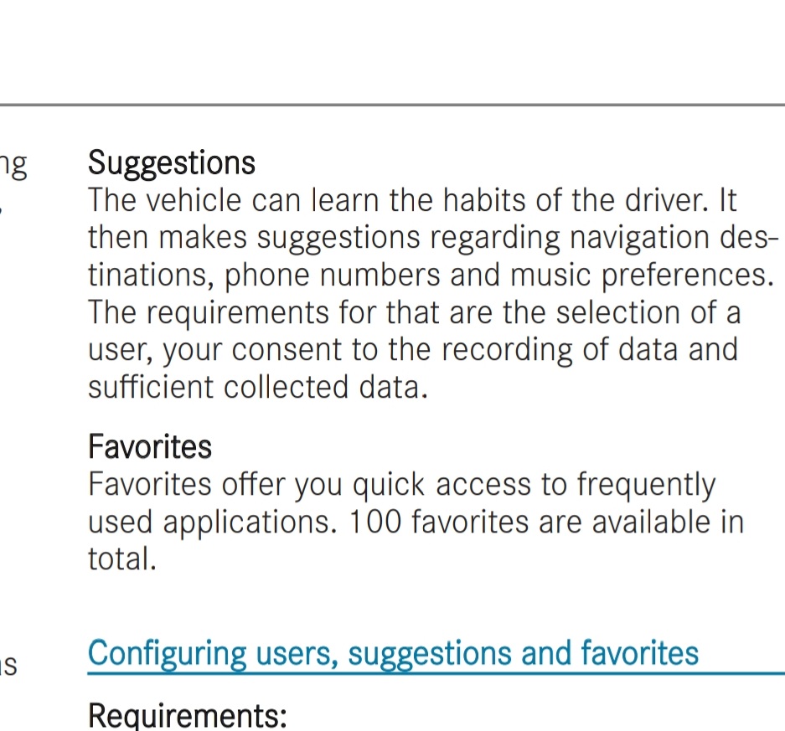Click the hyphenated word "des-" at line end

click(748, 237)
